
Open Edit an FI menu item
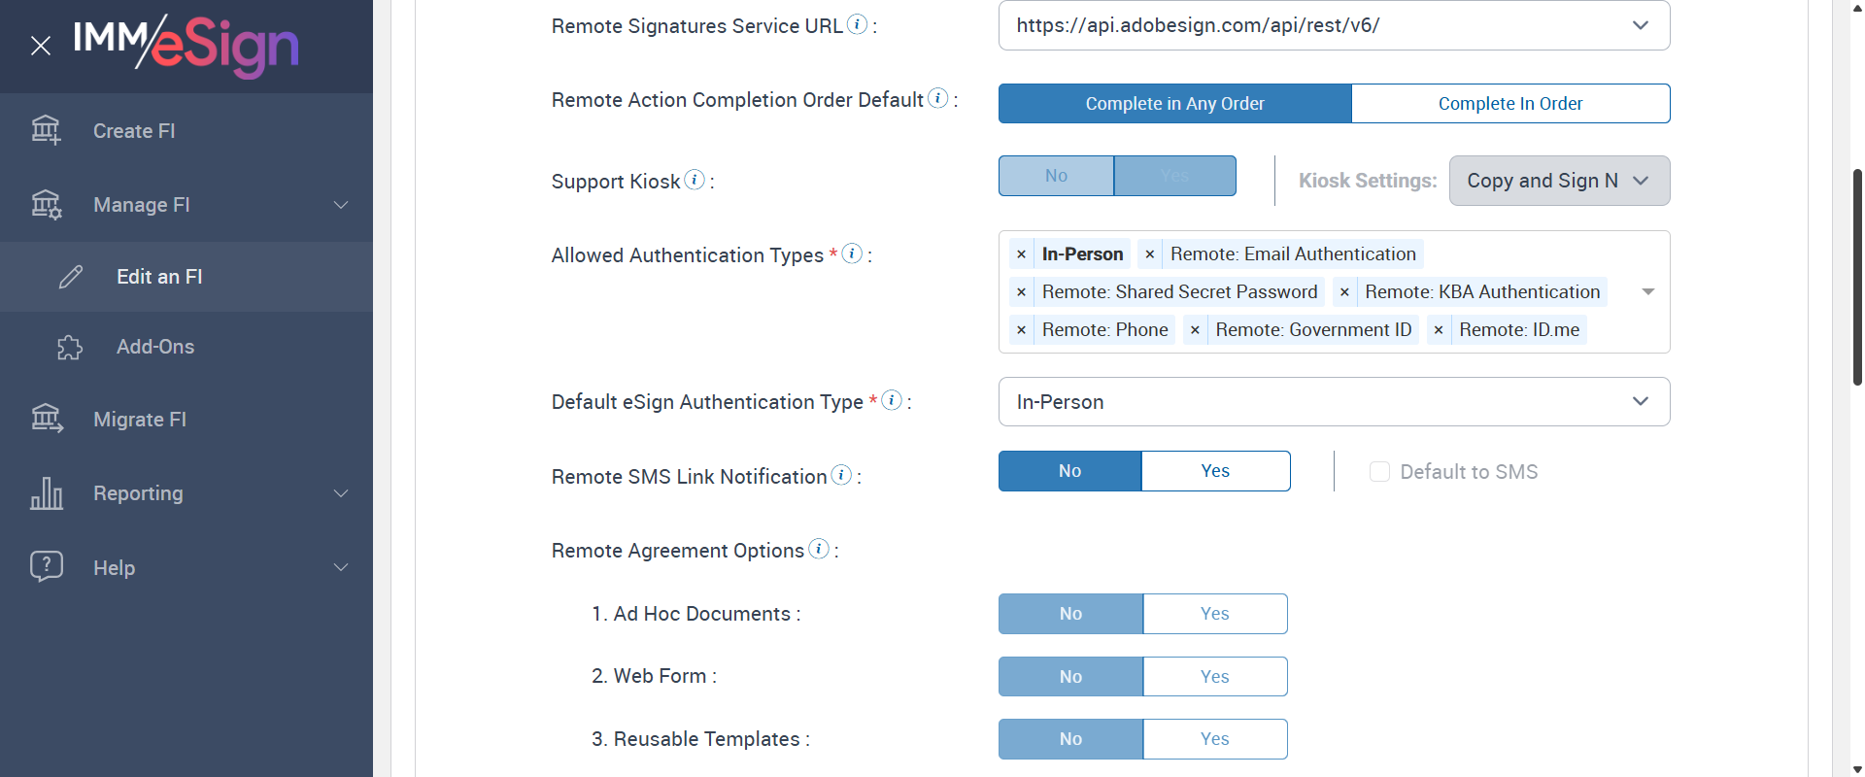[x=159, y=277]
